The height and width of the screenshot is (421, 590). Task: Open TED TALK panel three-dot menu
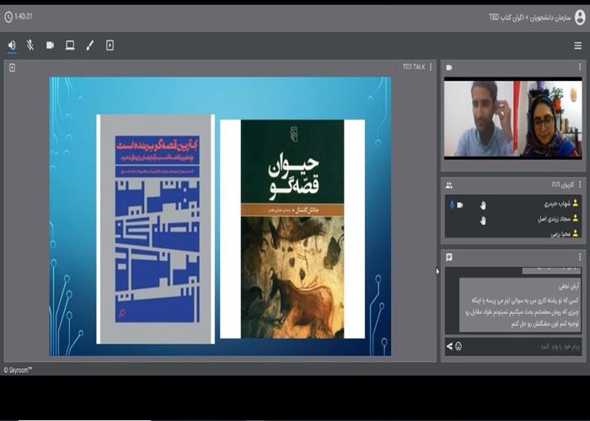click(431, 67)
